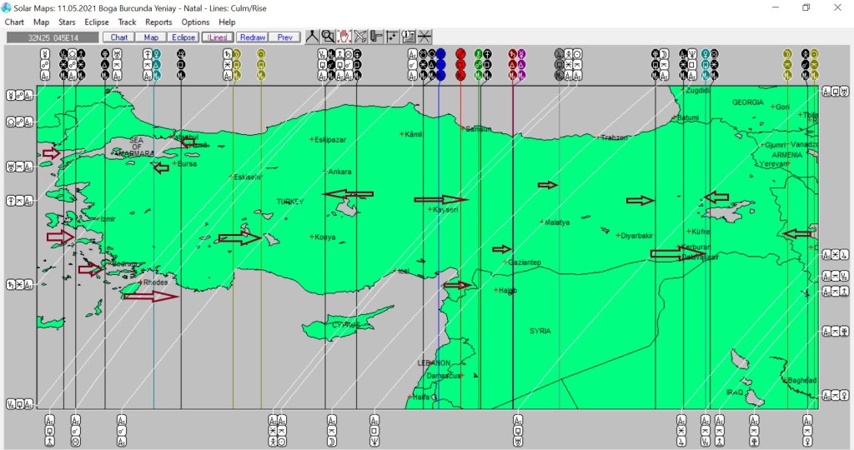854x450 pixels.
Task: Open the Eclipse menu
Action: 97,22
